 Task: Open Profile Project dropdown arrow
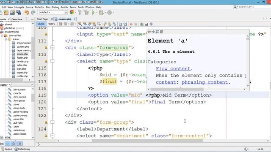tap(113, 12)
